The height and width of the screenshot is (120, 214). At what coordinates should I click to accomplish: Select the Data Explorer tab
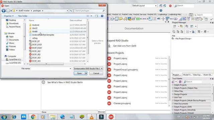pos(197,75)
